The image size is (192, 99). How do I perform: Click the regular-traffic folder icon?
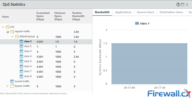(x=12, y=32)
